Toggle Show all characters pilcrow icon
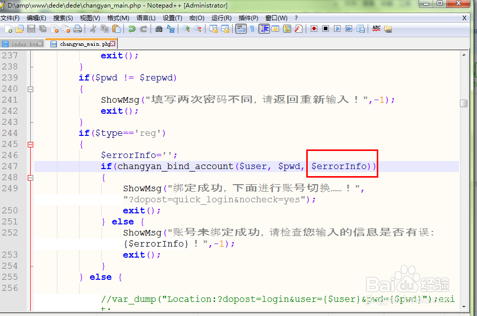Screen dimensions: 477x316 point(252,29)
